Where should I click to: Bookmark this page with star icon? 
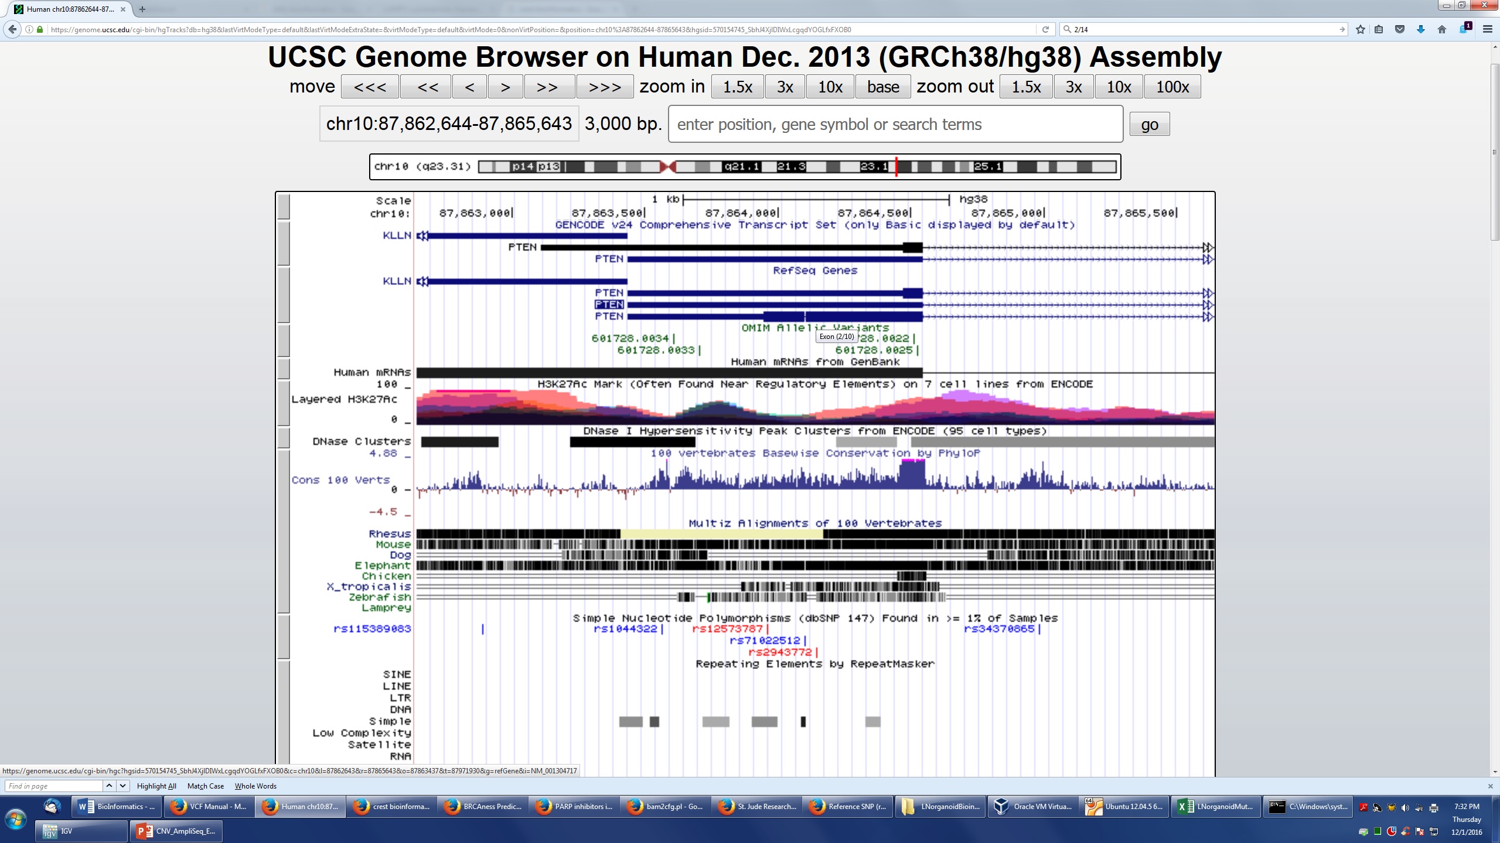click(1361, 29)
